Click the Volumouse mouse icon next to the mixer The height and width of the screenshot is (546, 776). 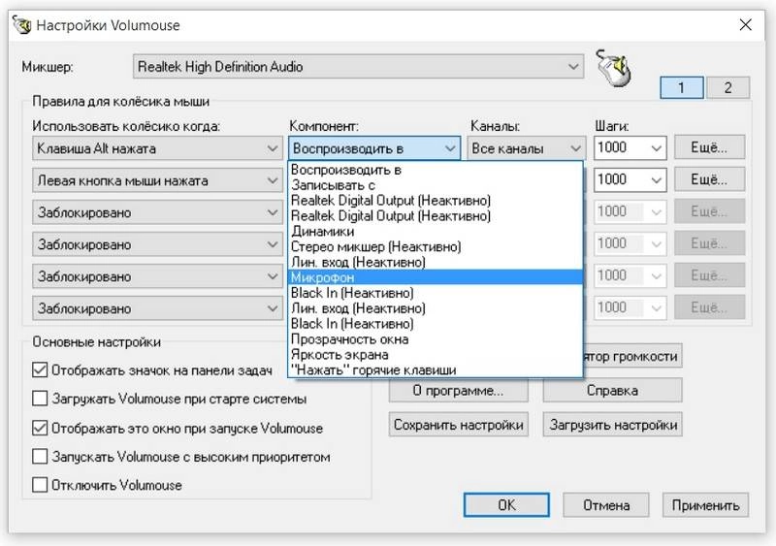tap(614, 69)
